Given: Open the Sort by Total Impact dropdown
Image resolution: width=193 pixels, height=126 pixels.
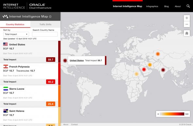Looking at the screenshot, I should coord(16,34).
